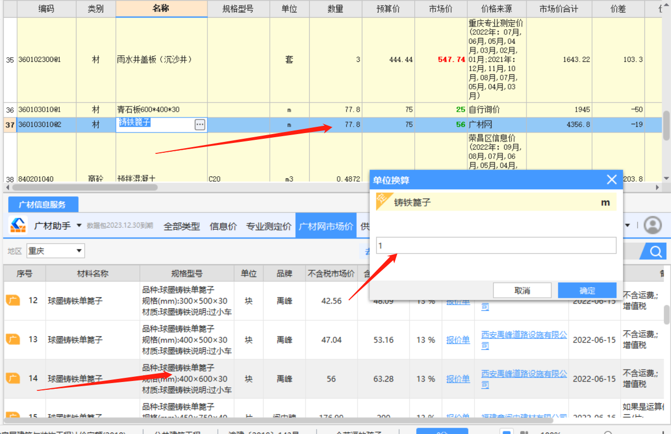This screenshot has width=671, height=434.
Task: Click the 规格型号 header in upper table
Action: click(x=238, y=9)
